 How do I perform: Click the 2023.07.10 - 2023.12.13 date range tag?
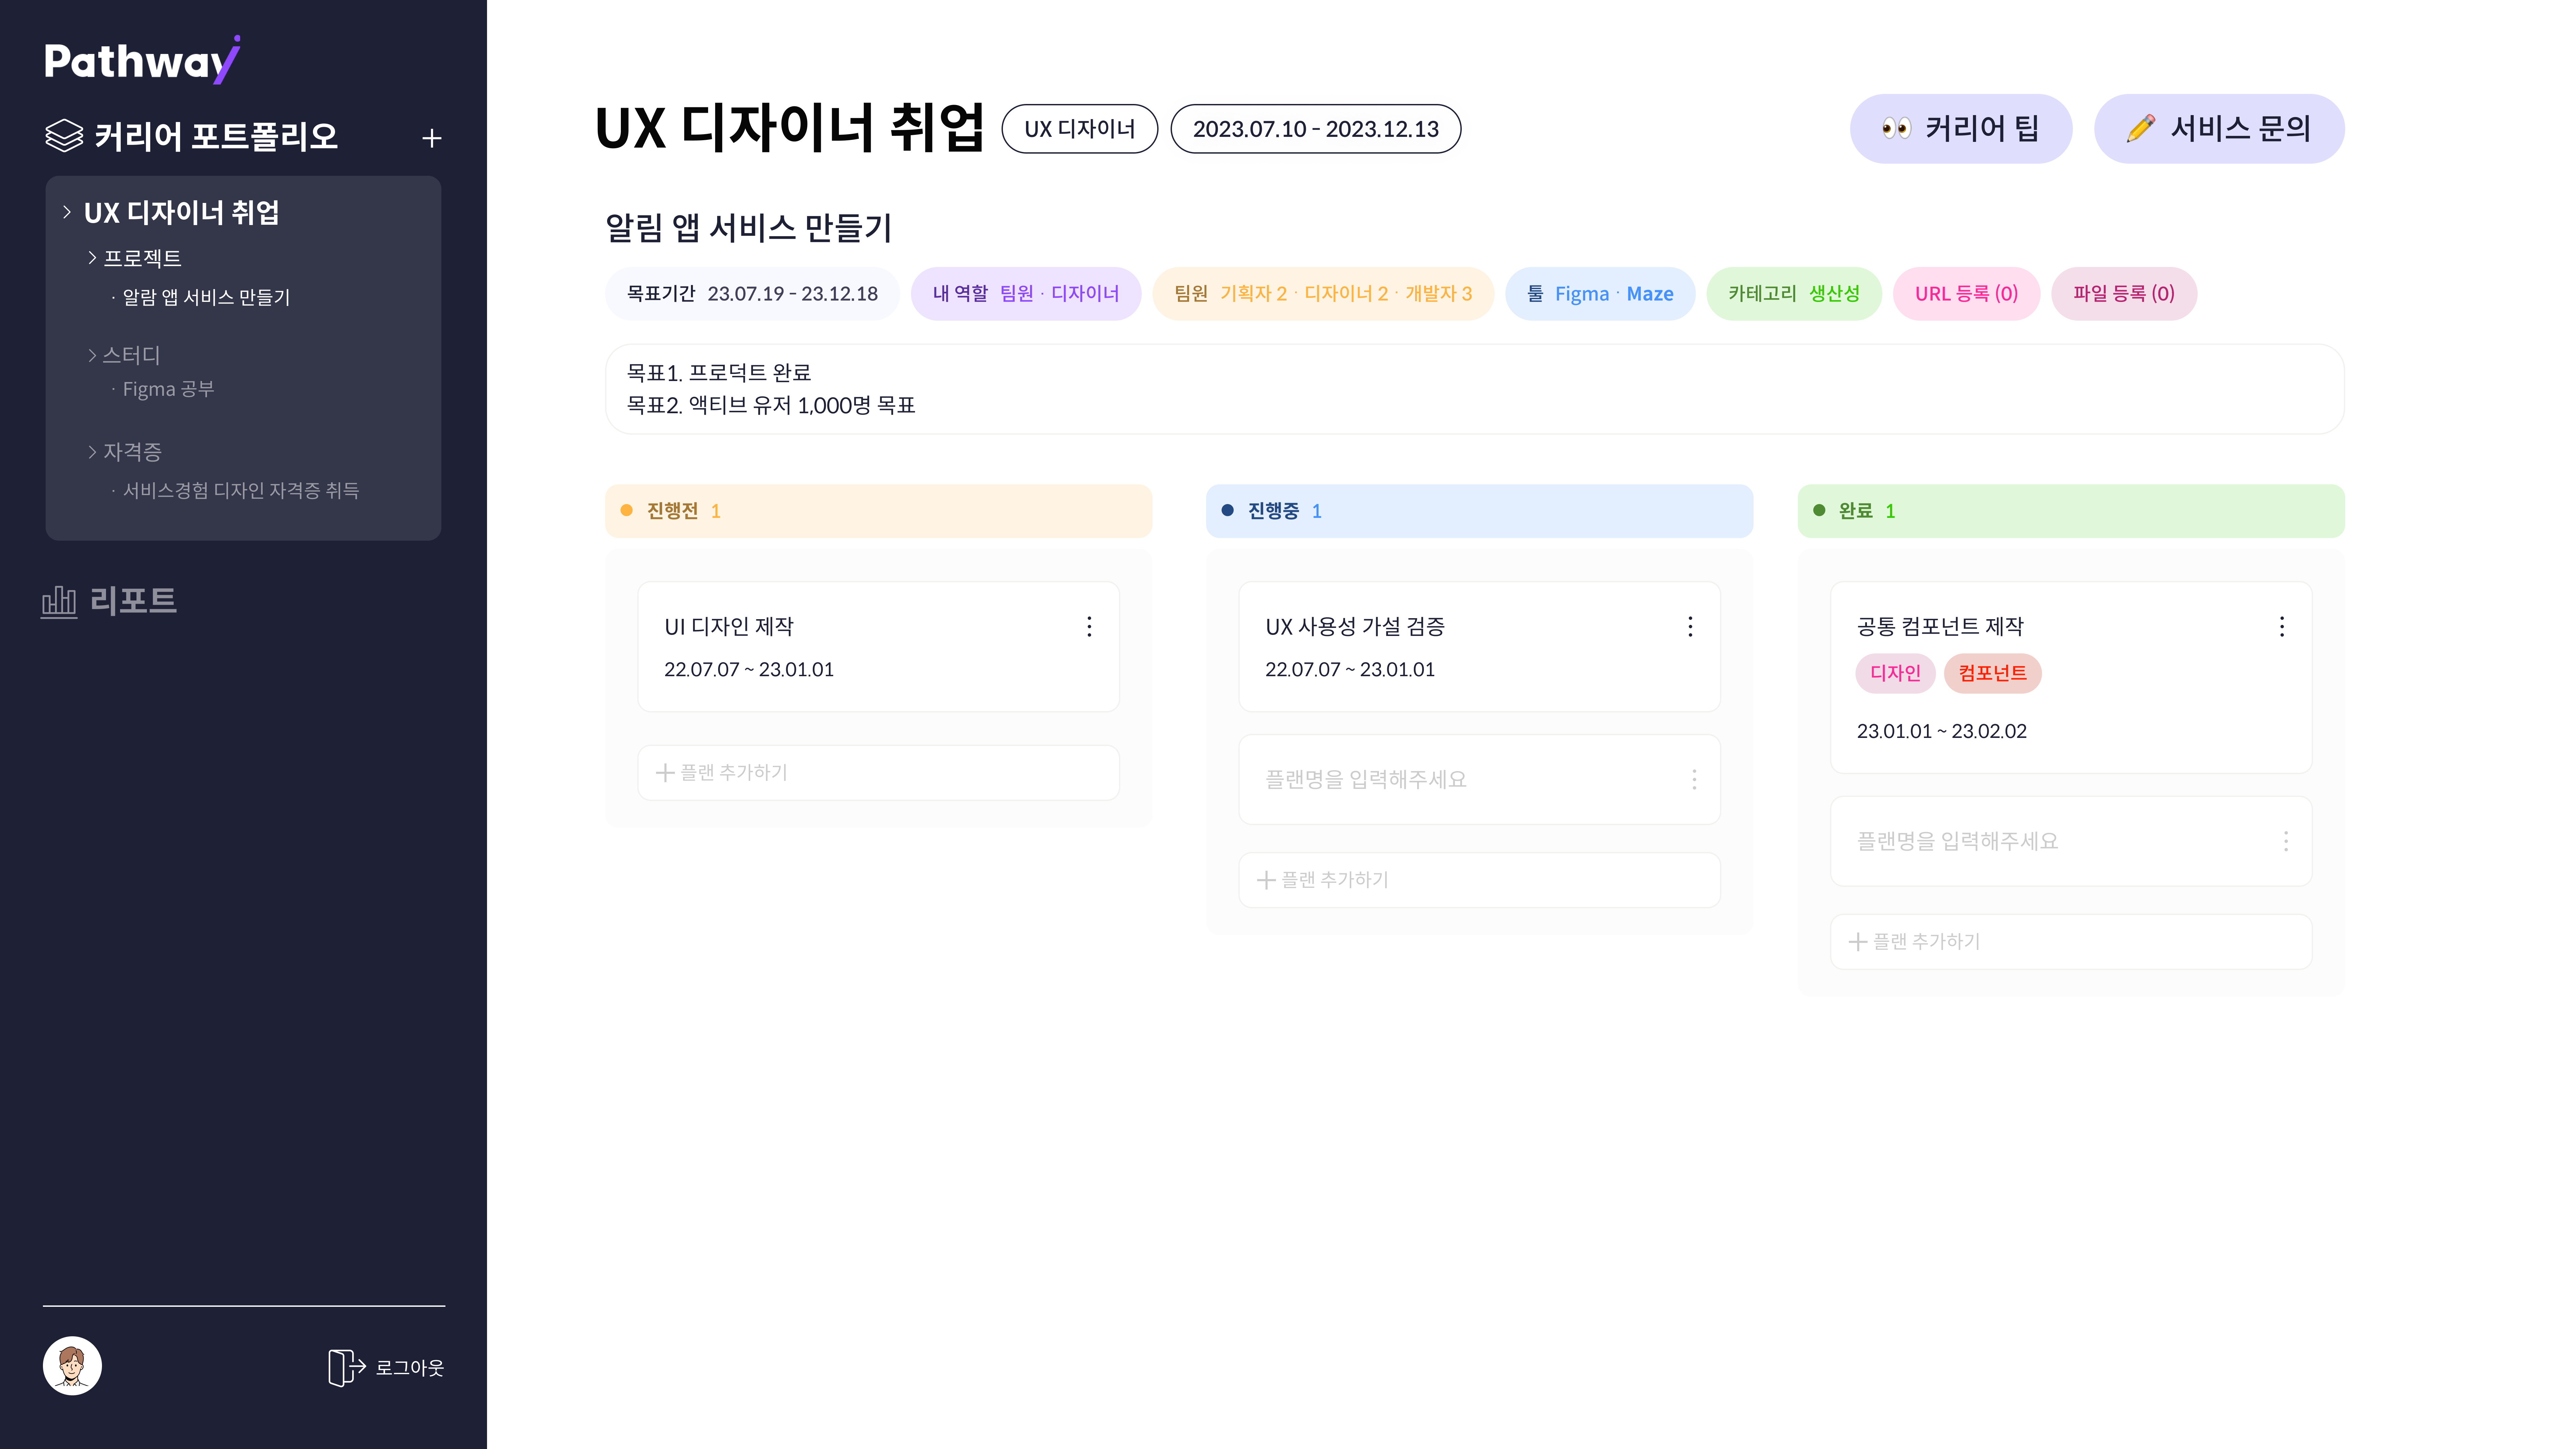[x=1316, y=129]
